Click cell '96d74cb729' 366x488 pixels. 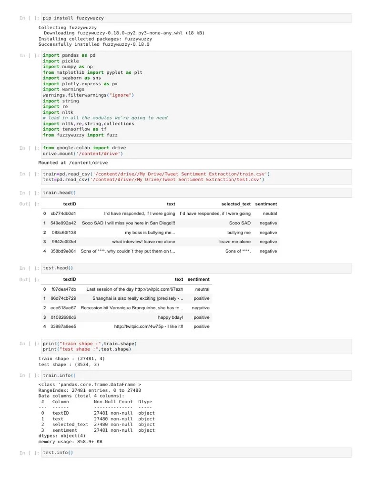tap(63, 298)
